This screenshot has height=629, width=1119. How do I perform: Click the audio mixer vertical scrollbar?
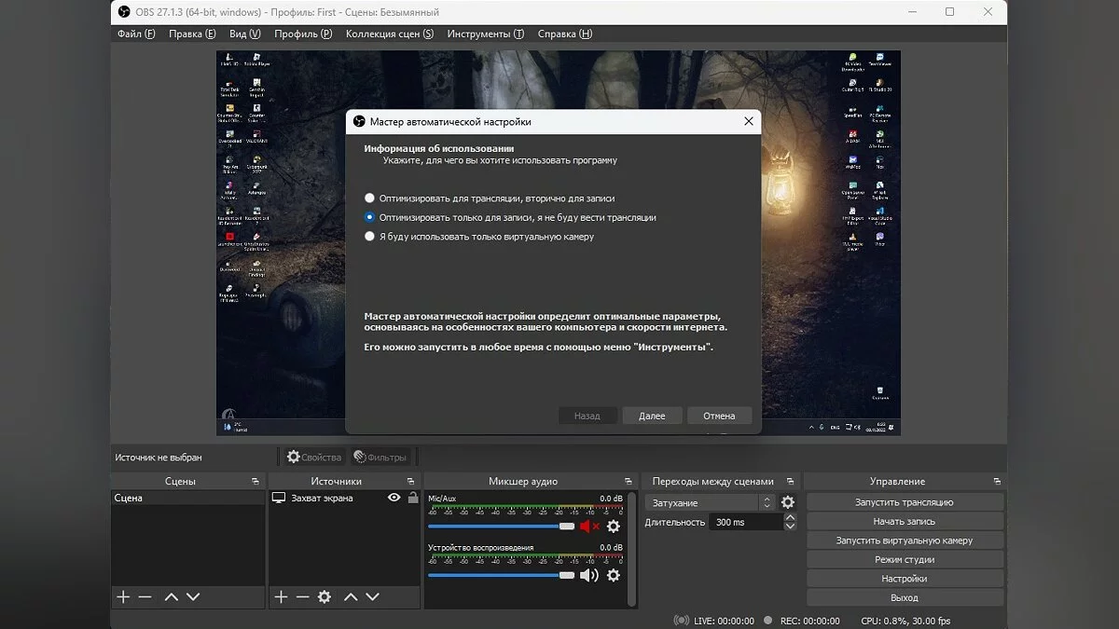633,550
